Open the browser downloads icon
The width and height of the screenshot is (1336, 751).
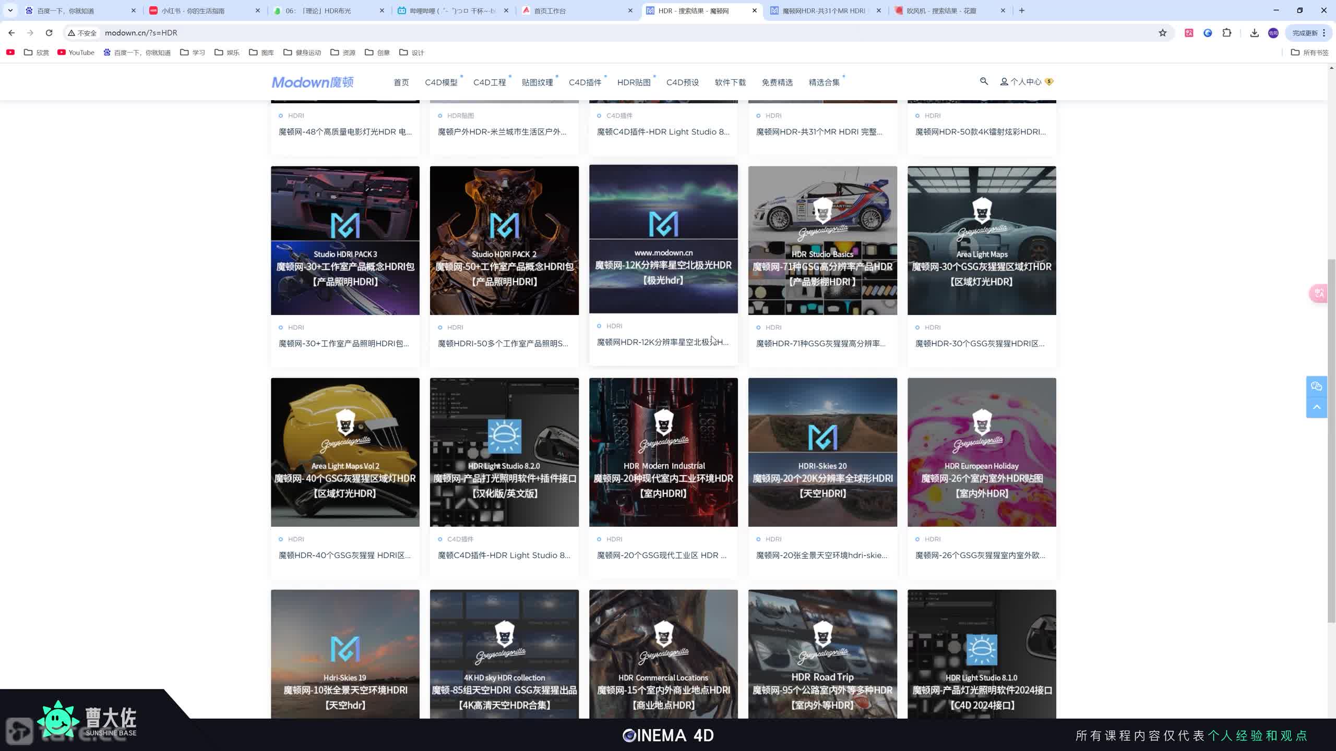(1254, 33)
